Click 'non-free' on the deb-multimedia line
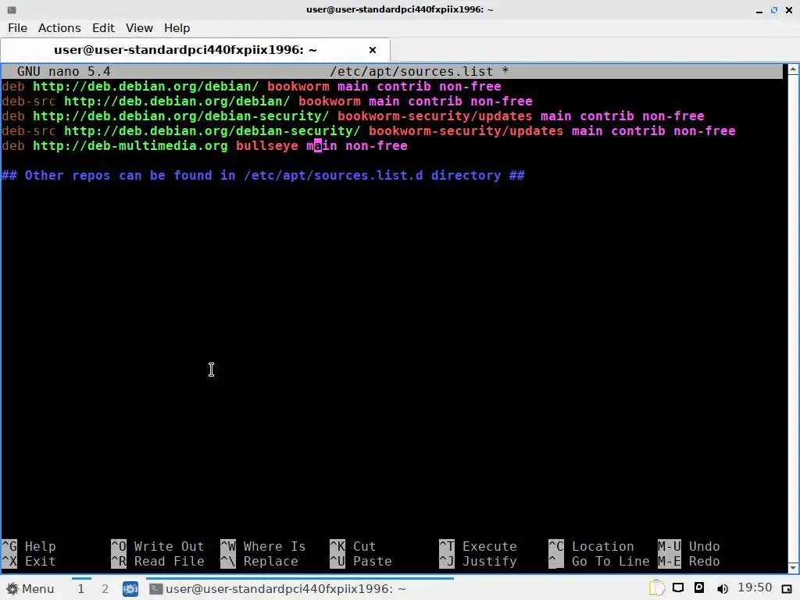Viewport: 800px width, 600px height. 377,146
